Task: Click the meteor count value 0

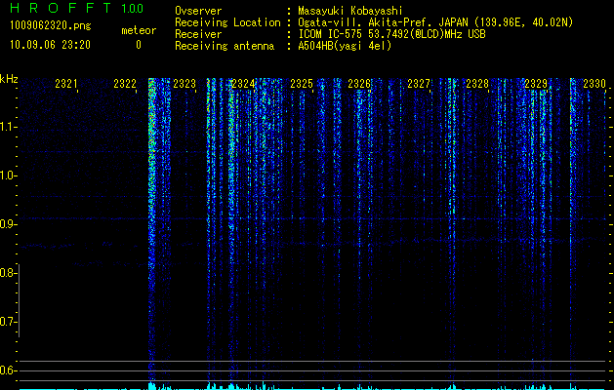Action: point(139,45)
